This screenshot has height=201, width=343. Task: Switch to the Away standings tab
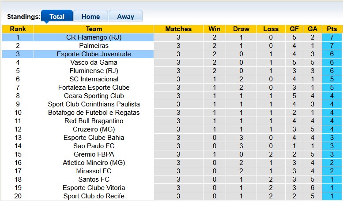pos(125,17)
